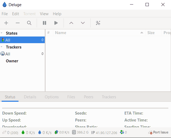Screen dimensions: 171x138
Task: Select All under Trackers
Action: [22, 54]
